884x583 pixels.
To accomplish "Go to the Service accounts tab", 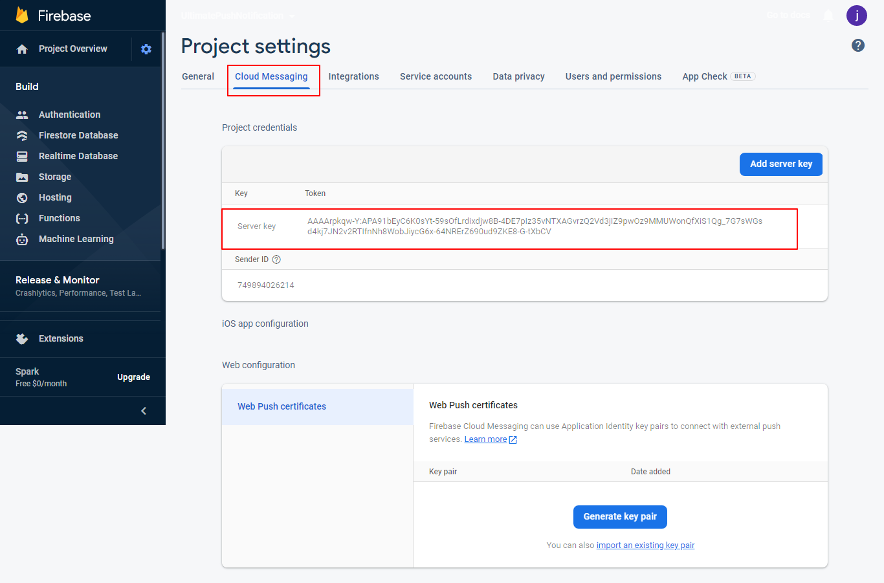I will click(436, 76).
